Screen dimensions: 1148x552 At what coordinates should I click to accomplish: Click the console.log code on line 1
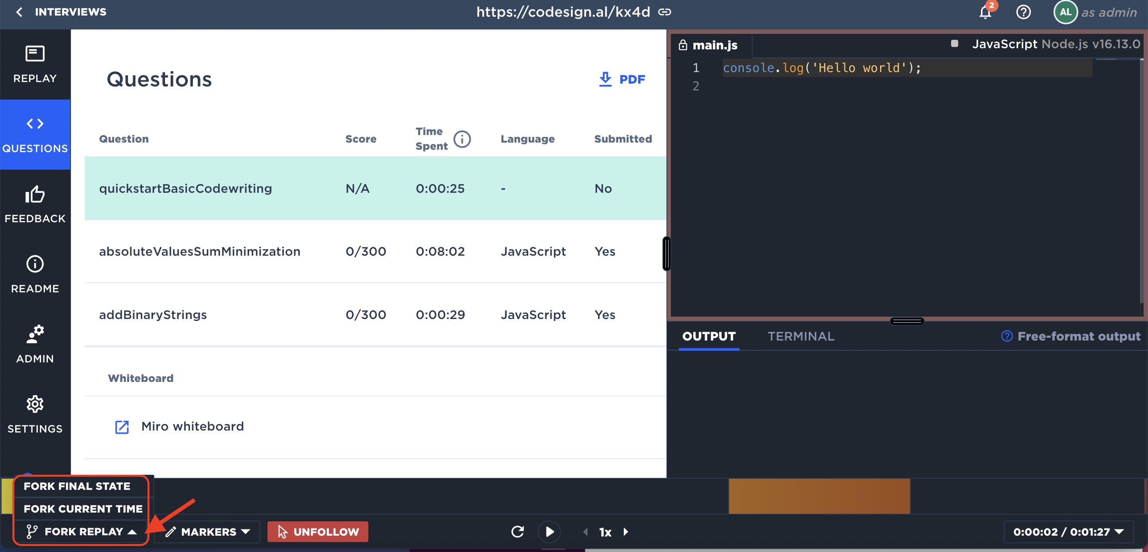point(822,68)
